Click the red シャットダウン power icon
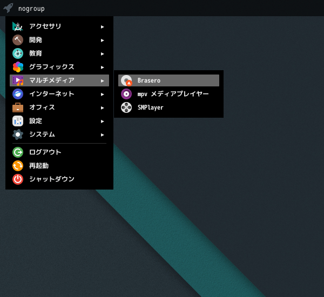This screenshot has height=297, width=324. pyautogui.click(x=18, y=179)
